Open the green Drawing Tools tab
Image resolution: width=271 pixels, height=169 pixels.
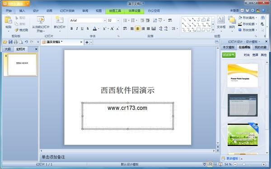(x=115, y=11)
